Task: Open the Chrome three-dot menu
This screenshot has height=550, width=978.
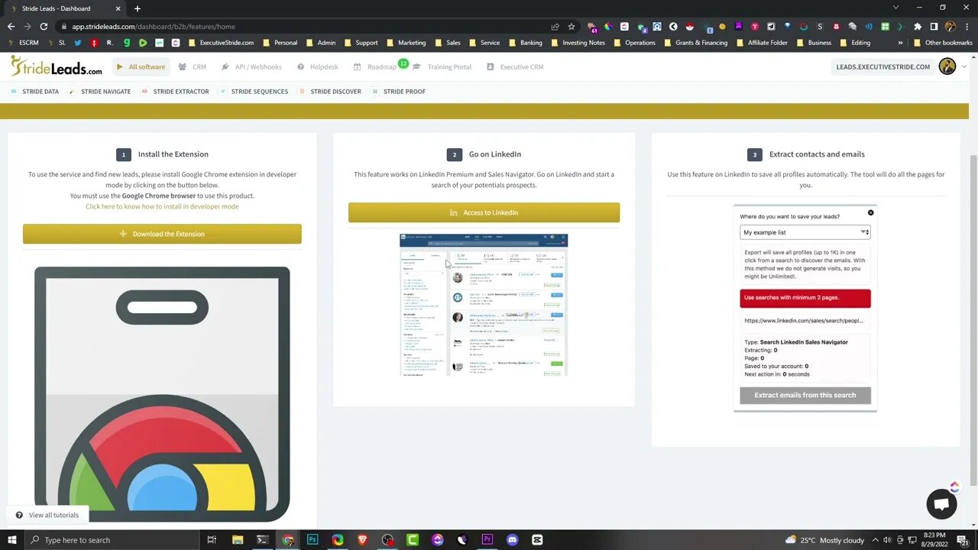Action: pos(967,26)
